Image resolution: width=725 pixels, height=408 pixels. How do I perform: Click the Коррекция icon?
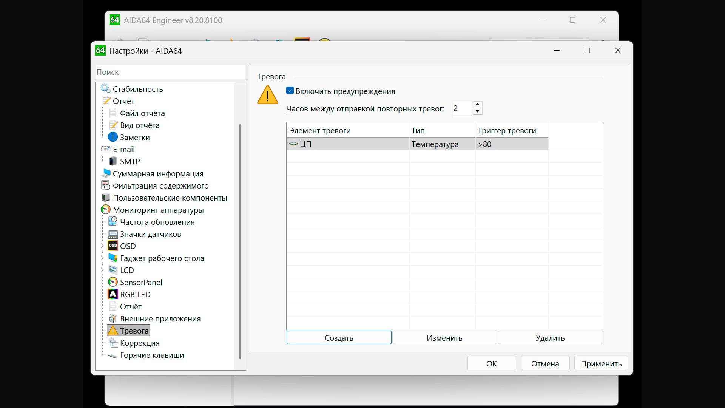click(113, 343)
